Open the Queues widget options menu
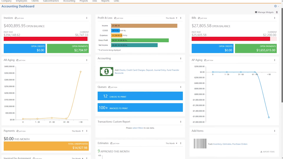This screenshot has width=283, height=159. 181,87
